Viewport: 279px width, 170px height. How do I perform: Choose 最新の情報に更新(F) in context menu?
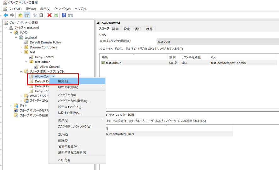pos(77,152)
